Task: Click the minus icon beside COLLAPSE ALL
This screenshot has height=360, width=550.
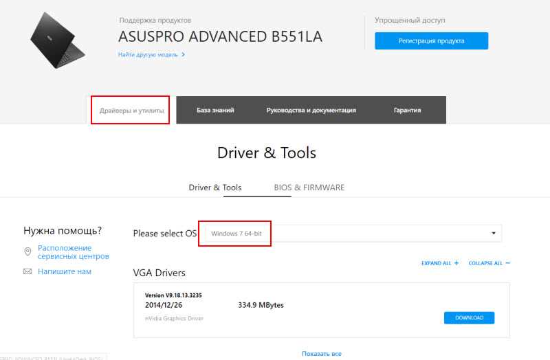Action: point(508,263)
